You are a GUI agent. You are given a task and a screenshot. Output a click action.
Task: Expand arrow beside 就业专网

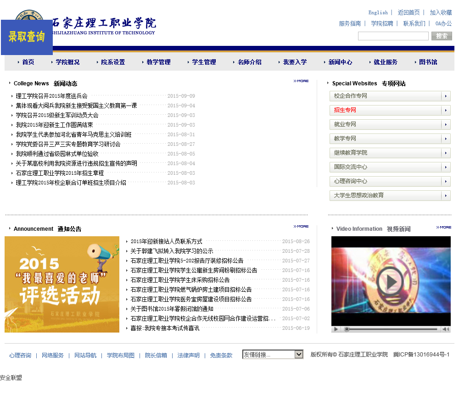pyautogui.click(x=446, y=124)
